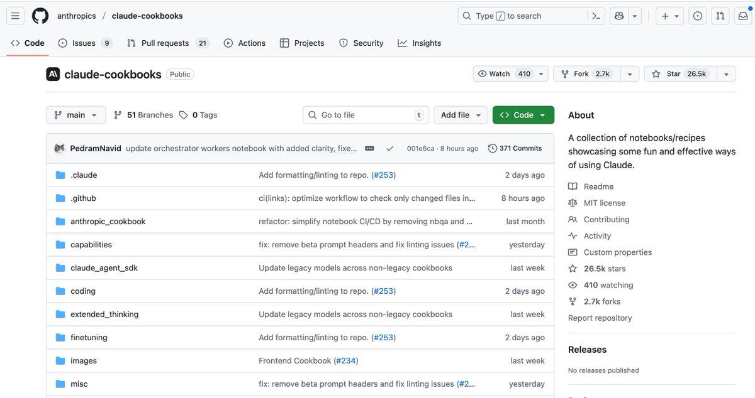Screen dimensions: 755x398
Task: Click the claude-cookbooks breadcrumb link
Action: point(147,16)
